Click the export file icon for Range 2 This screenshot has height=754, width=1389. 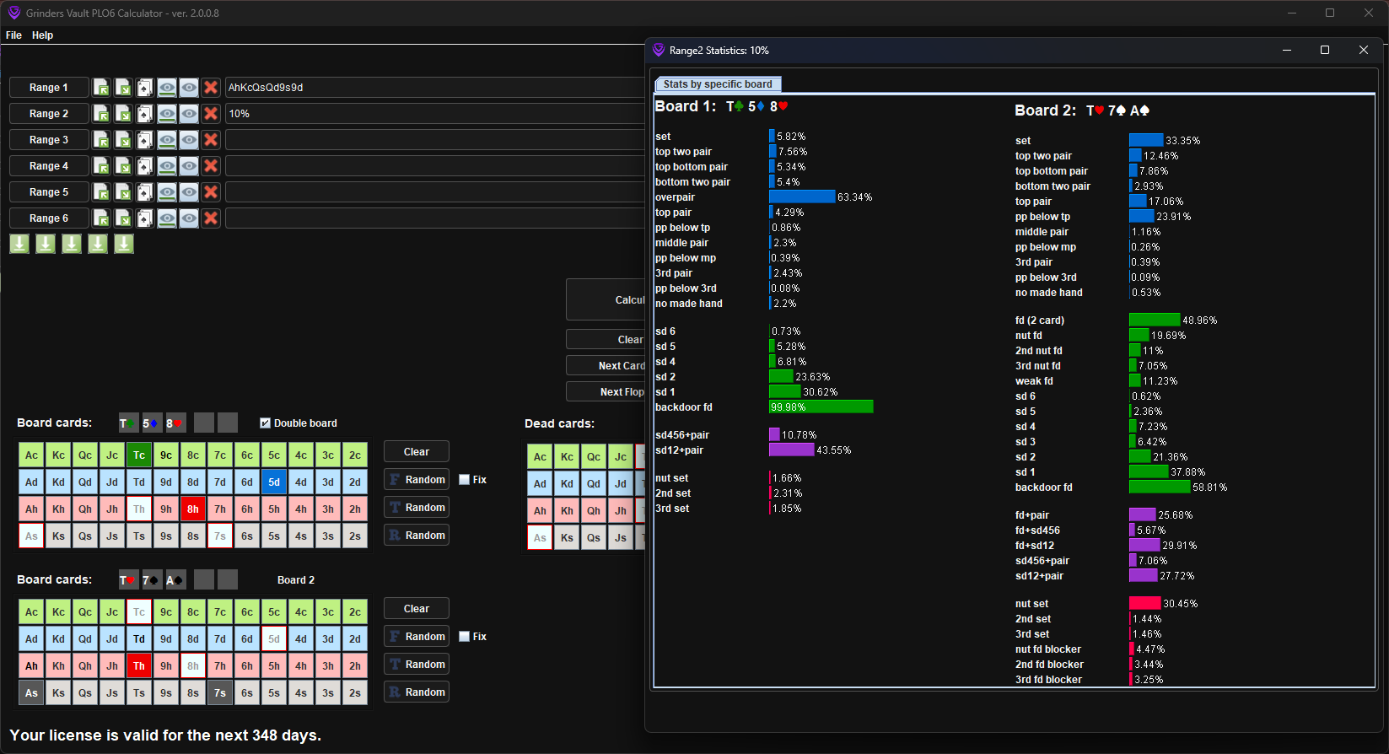(x=123, y=114)
